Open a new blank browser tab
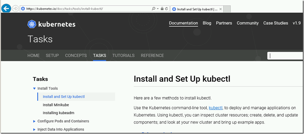304x134 pixels. tap(227, 9)
